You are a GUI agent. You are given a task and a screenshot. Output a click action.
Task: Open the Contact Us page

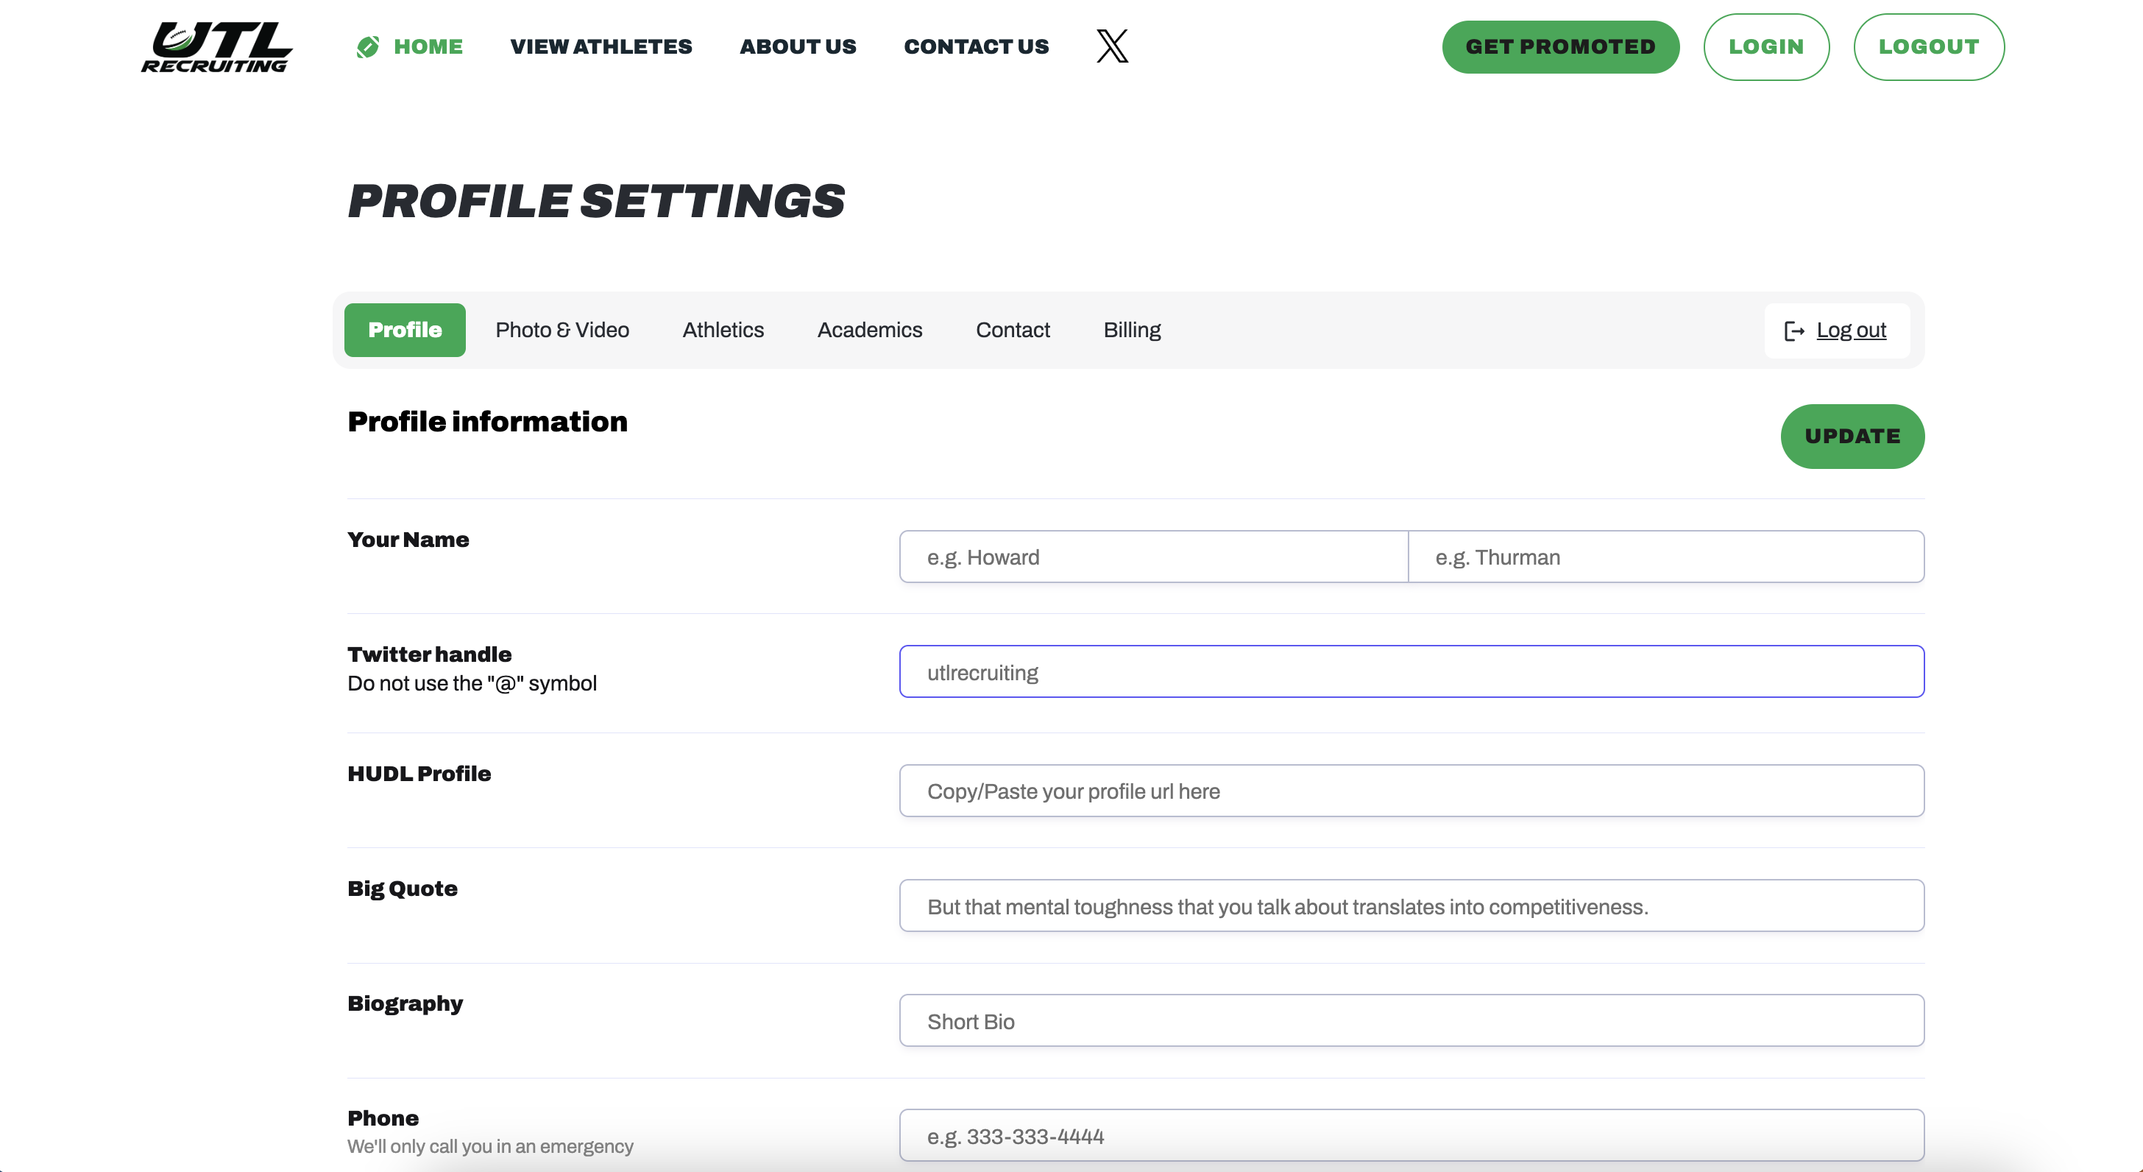976,46
